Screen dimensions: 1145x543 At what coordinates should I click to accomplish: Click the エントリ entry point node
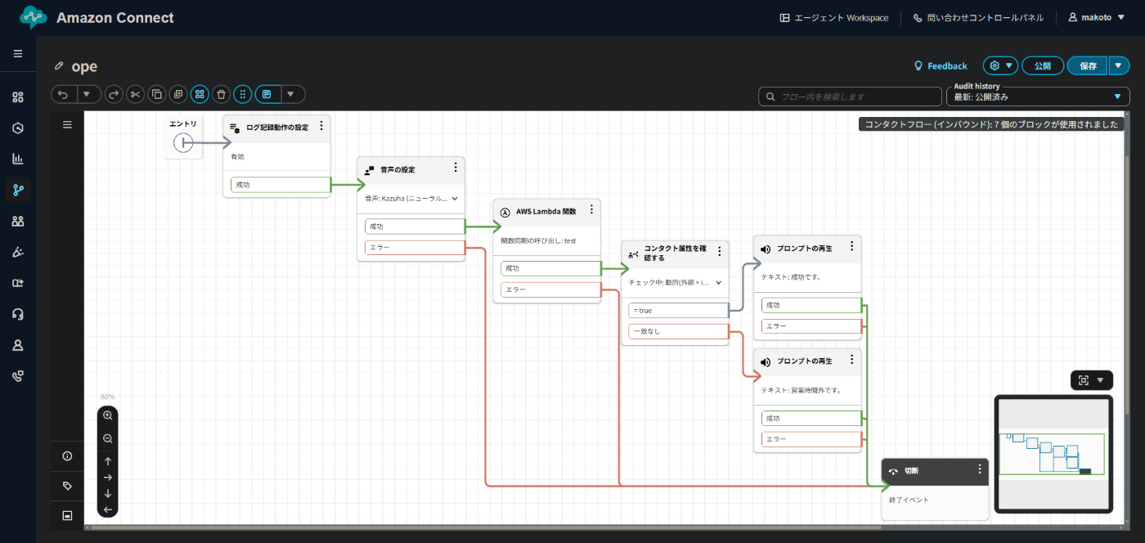pos(183,143)
